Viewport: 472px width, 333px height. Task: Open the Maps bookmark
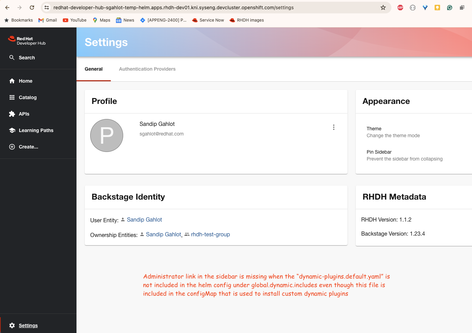tap(101, 20)
